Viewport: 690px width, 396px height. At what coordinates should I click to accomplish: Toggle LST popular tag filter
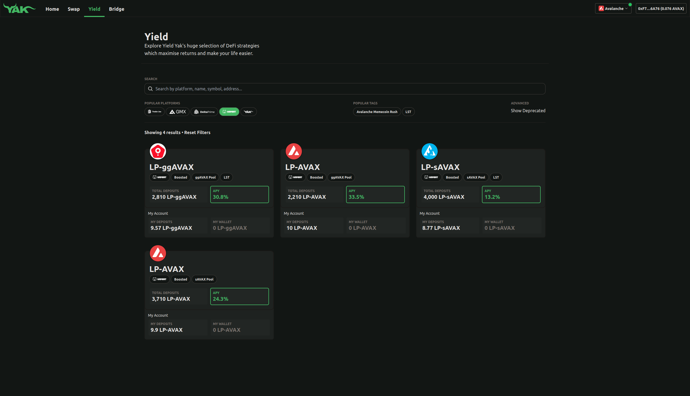pos(408,112)
